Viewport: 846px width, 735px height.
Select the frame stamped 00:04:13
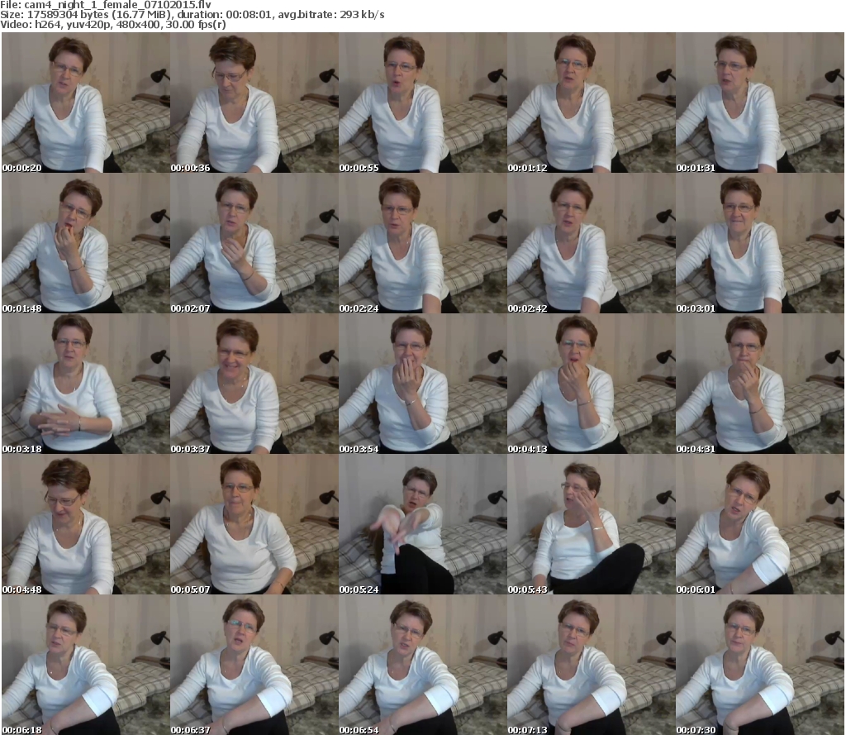tap(592, 384)
